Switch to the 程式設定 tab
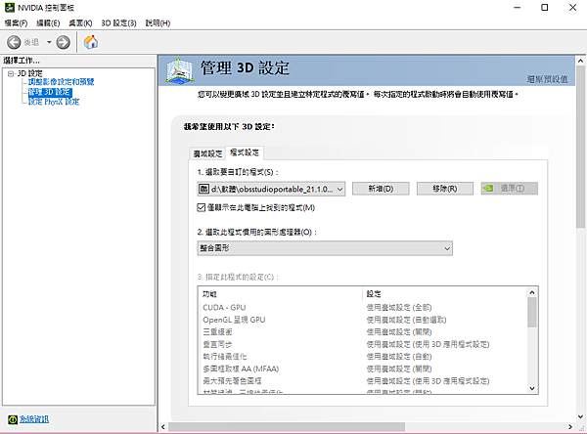This screenshot has width=587, height=434. [x=245, y=152]
